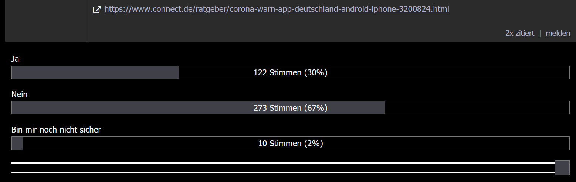The image size is (576, 182).
Task: Click the filled part of the Nein bar
Action: [x=133, y=108]
